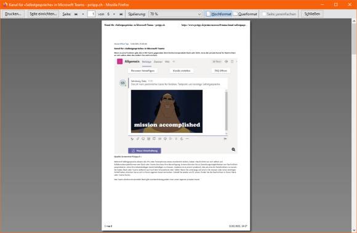Click the scrollbar down arrow
This screenshot has height=233, width=357.
(354, 231)
